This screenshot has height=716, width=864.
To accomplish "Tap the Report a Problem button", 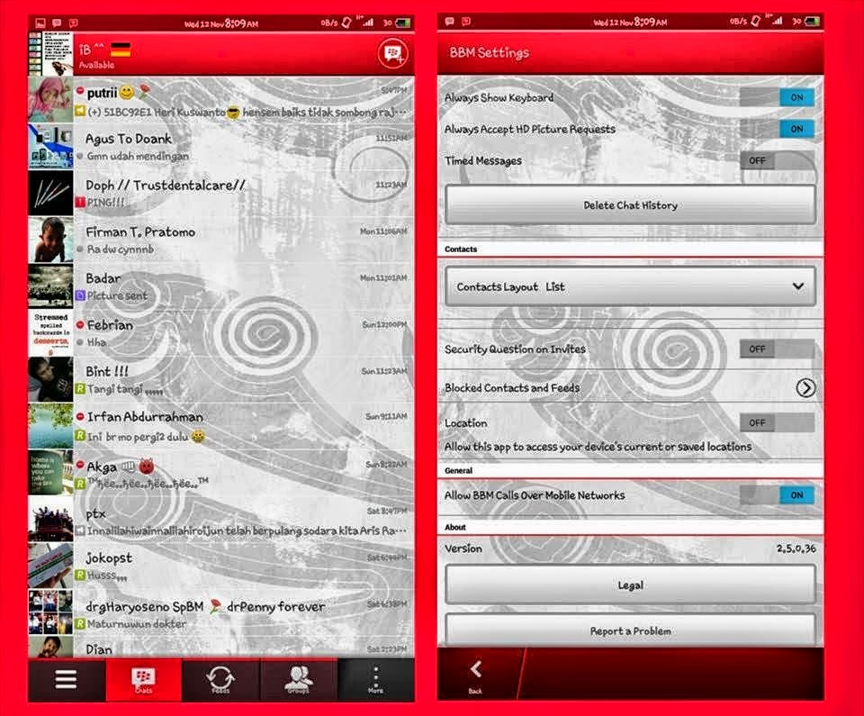I will pos(630,630).
